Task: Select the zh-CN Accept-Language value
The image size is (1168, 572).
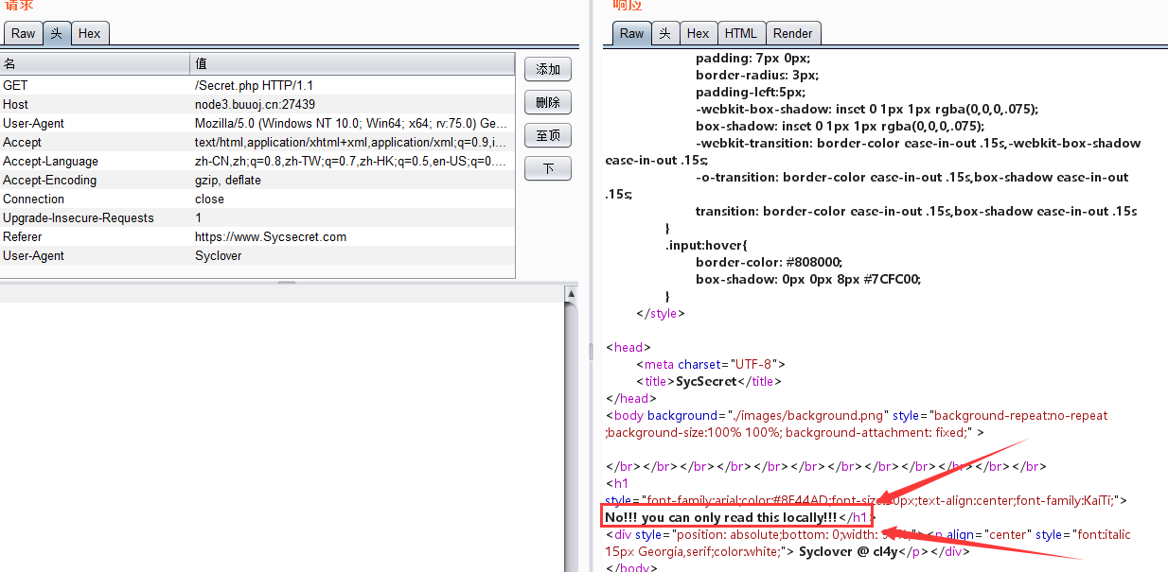Action: point(352,161)
